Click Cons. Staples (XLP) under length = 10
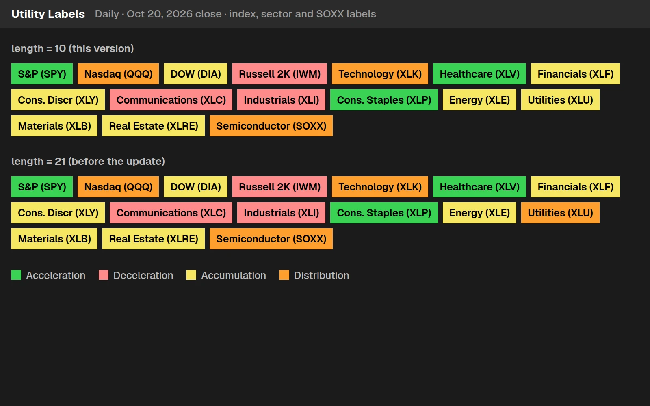The image size is (650, 406). click(384, 100)
